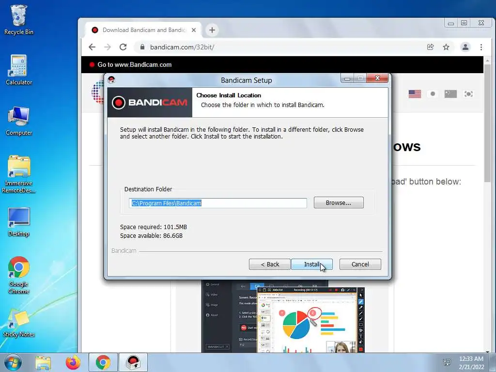Minimize the Chrome window
The width and height of the screenshot is (496, 372).
point(451,23)
